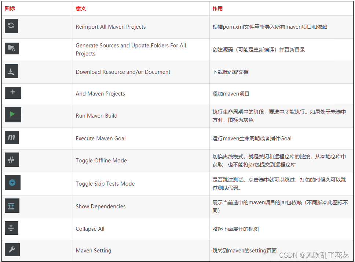This screenshot has width=355, height=262.
Task: Click the description starting '执行生命周期中的阶段'
Action: click(x=279, y=116)
